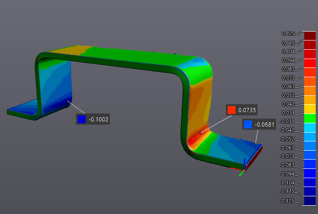Click the 0.104 legend value
This screenshot has height=214, width=318.
pos(288,52)
